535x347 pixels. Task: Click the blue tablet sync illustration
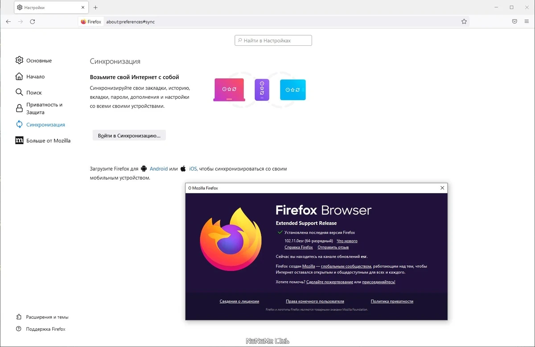(292, 89)
